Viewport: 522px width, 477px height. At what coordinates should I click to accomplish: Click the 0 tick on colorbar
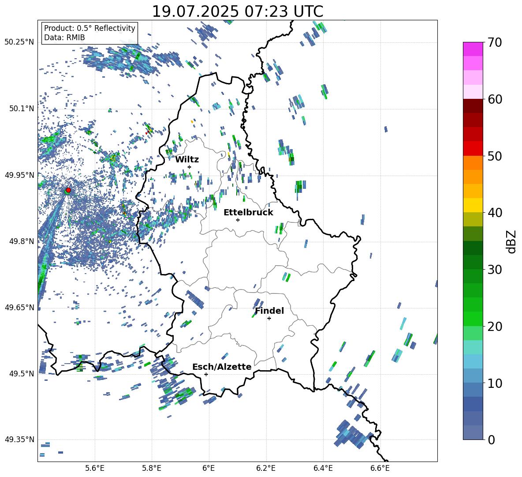(x=491, y=440)
